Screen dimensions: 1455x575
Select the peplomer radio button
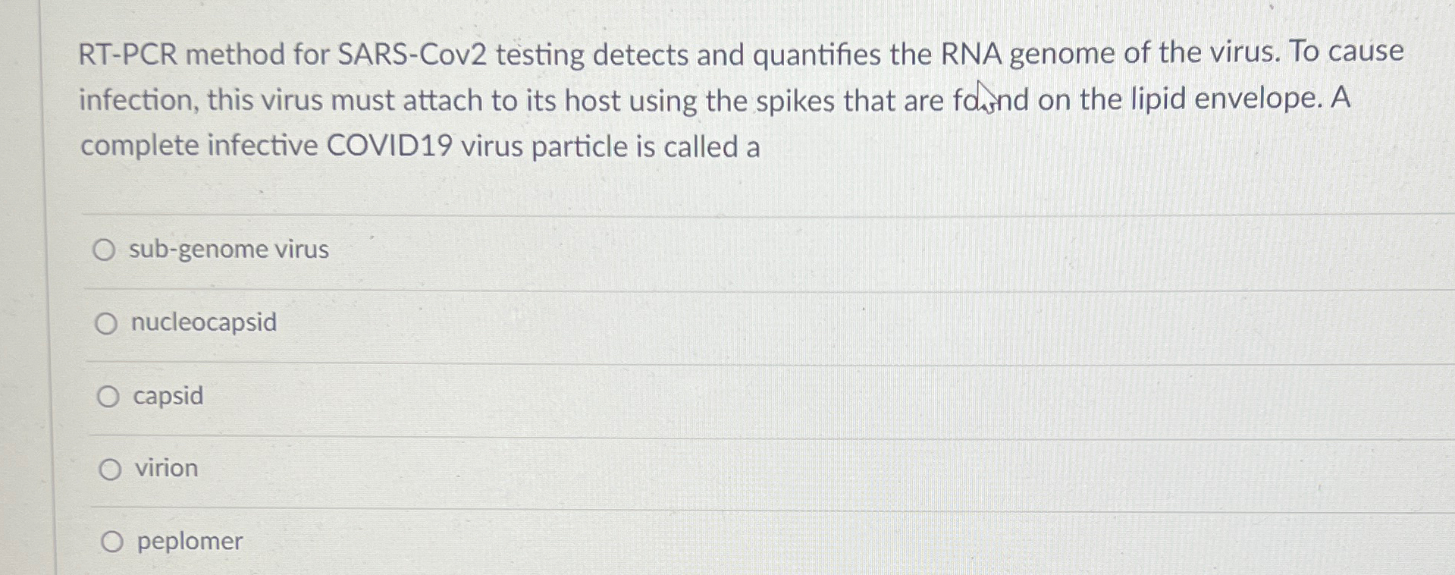[x=112, y=541]
